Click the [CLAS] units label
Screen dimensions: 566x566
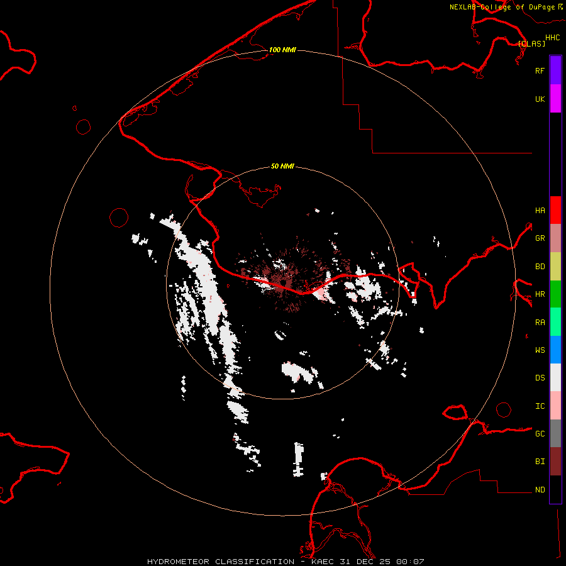click(x=531, y=43)
